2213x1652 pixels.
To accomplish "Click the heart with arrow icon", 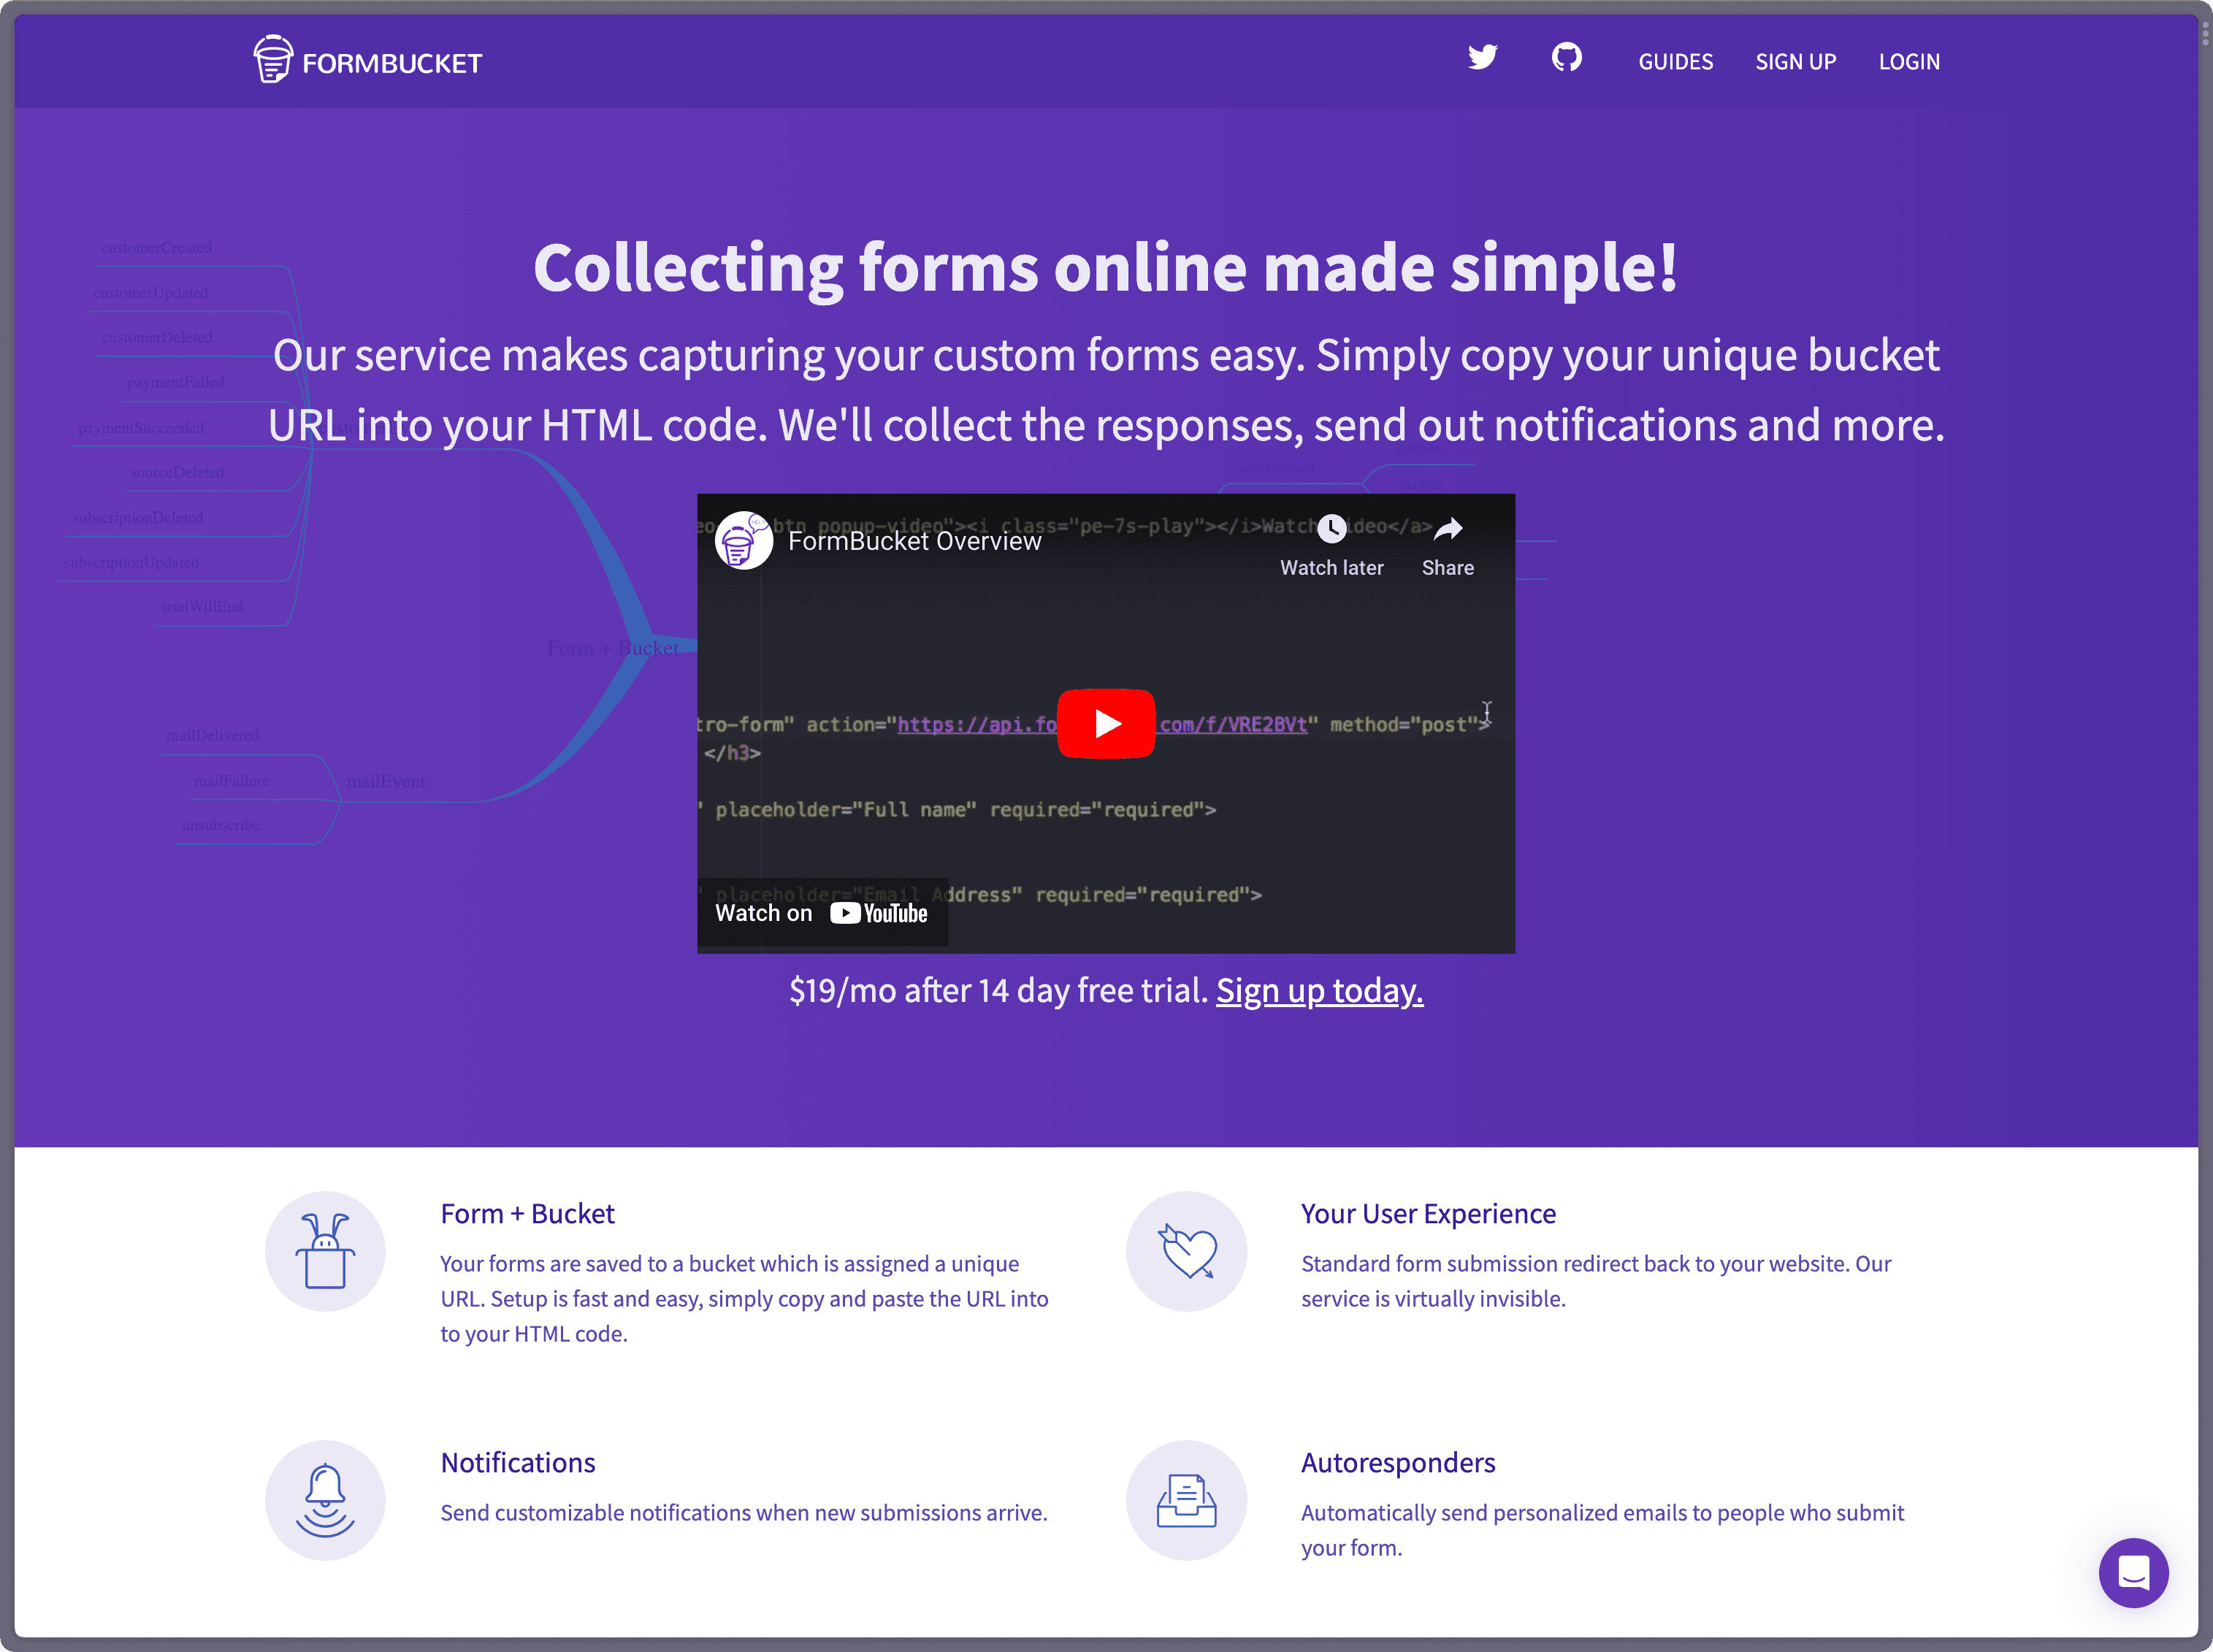I will [x=1186, y=1250].
